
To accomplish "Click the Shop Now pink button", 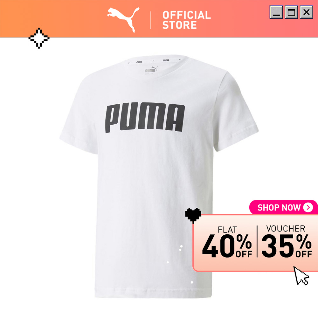I will click(284, 207).
